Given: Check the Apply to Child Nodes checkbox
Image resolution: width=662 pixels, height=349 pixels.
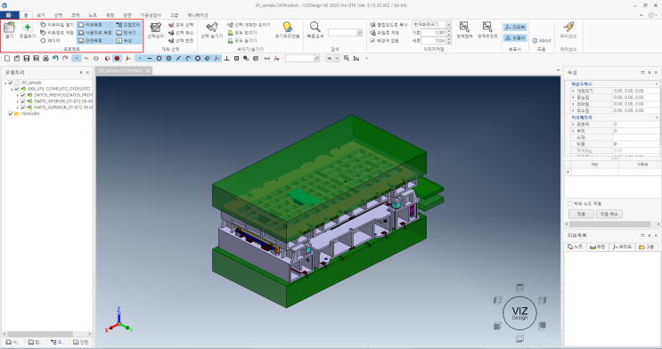Looking at the screenshot, I should point(570,204).
